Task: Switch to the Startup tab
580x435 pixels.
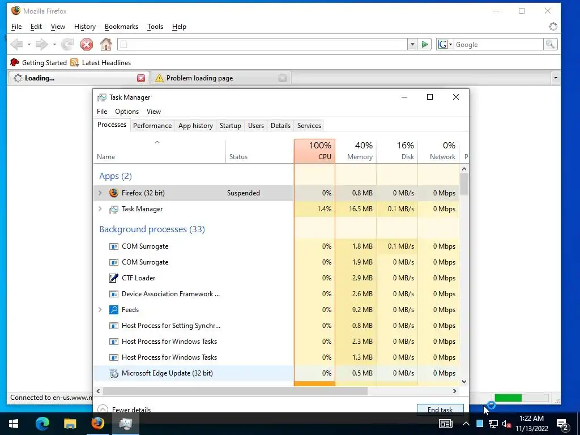Action: click(x=231, y=125)
